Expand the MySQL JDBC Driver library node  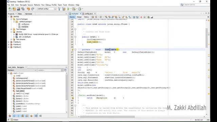(14, 35)
